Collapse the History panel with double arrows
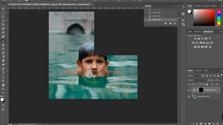 pos(175,6)
